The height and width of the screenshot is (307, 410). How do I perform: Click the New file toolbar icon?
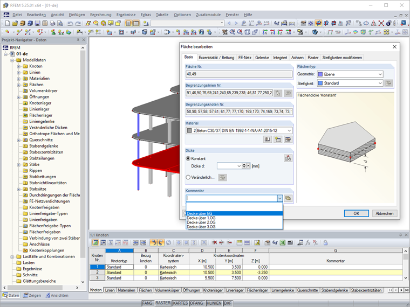tap(8, 24)
